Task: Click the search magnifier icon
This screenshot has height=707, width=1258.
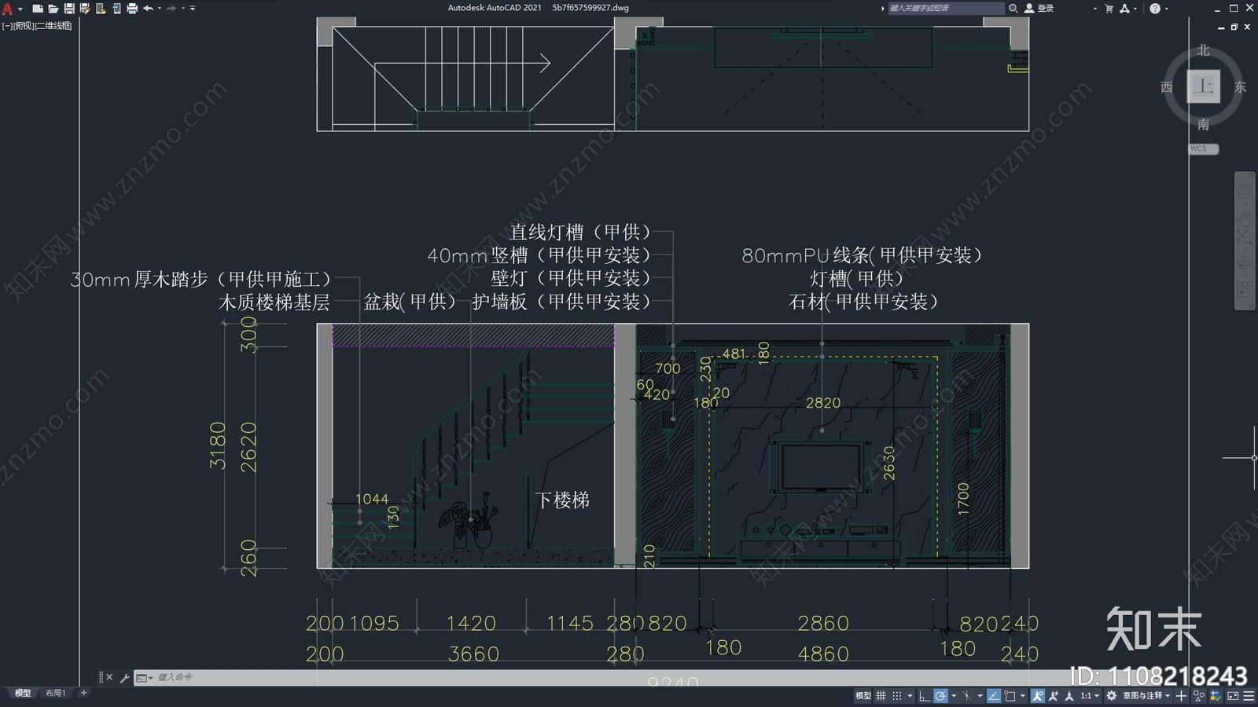Action: coord(1013,8)
